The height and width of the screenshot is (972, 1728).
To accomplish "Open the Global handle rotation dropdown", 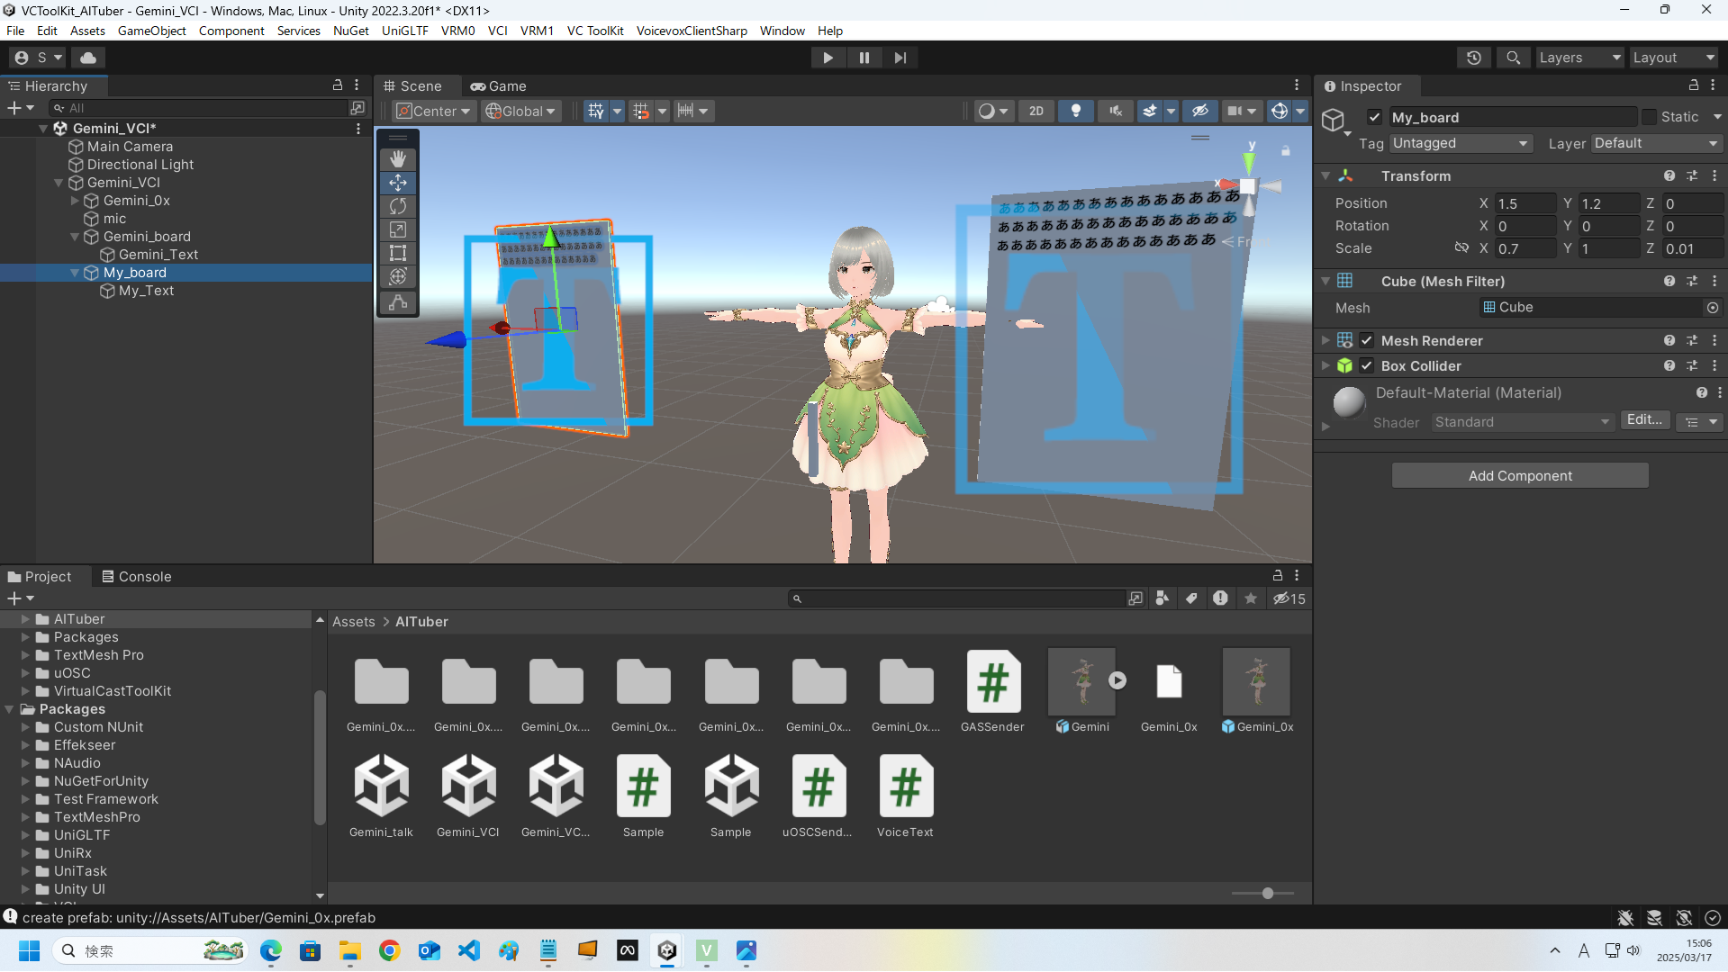I will pyautogui.click(x=520, y=111).
